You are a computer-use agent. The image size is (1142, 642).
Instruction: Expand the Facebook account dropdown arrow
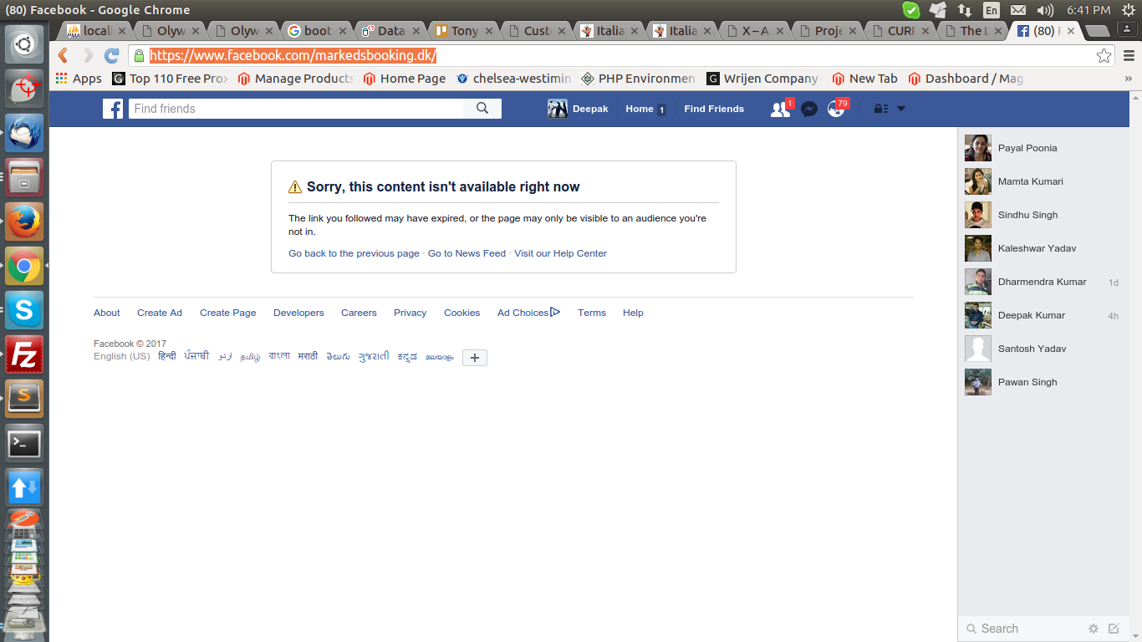coord(901,109)
